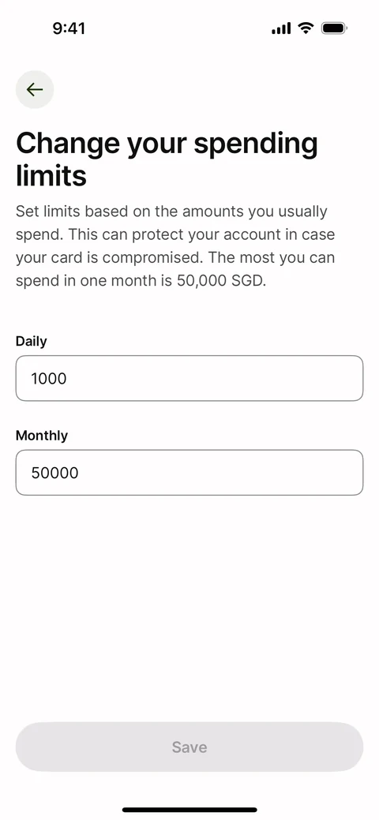Tap the disabled Save button
This screenshot has width=379, height=820.
[x=189, y=747]
